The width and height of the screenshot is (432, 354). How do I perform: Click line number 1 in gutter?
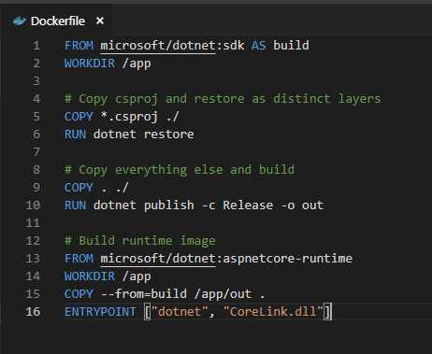(36, 46)
